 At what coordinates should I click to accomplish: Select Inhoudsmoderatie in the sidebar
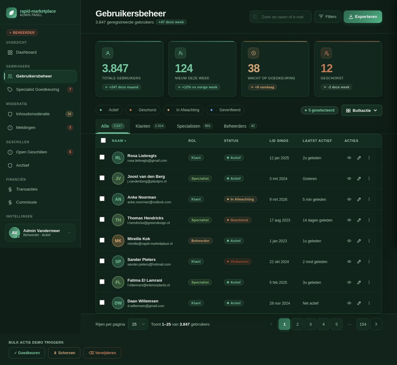(33, 114)
